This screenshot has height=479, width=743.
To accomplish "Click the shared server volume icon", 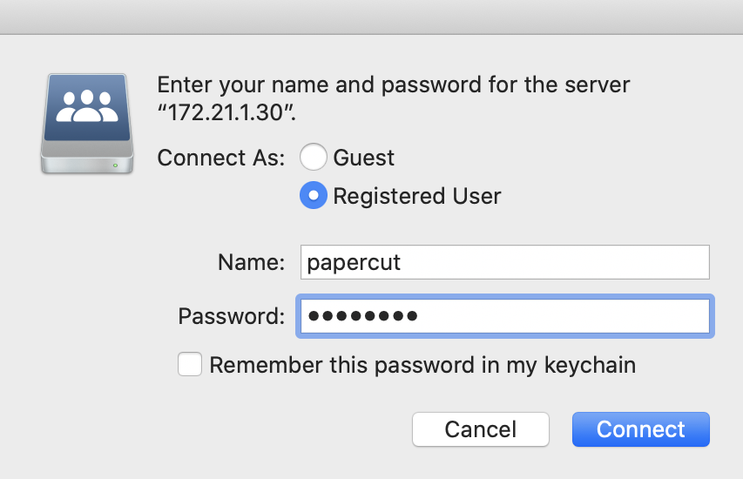I will pyautogui.click(x=87, y=124).
